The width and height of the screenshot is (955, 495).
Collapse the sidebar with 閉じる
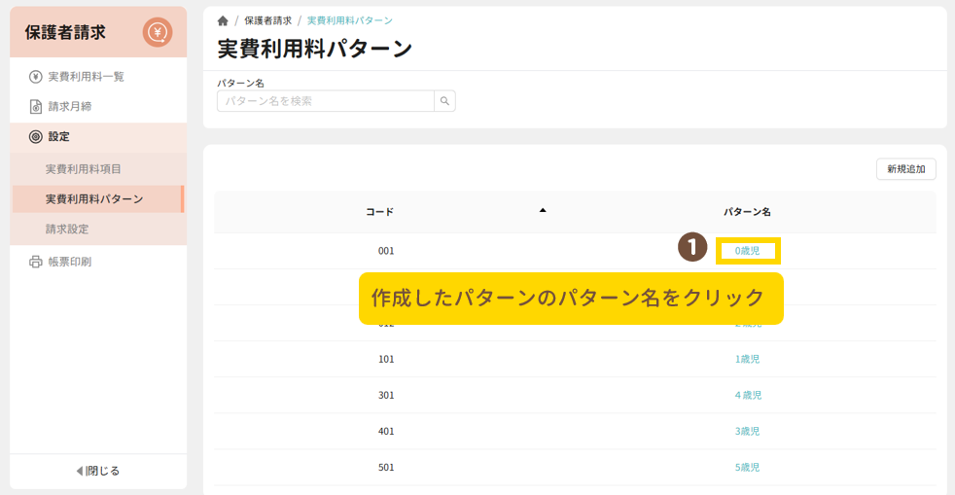(x=98, y=471)
